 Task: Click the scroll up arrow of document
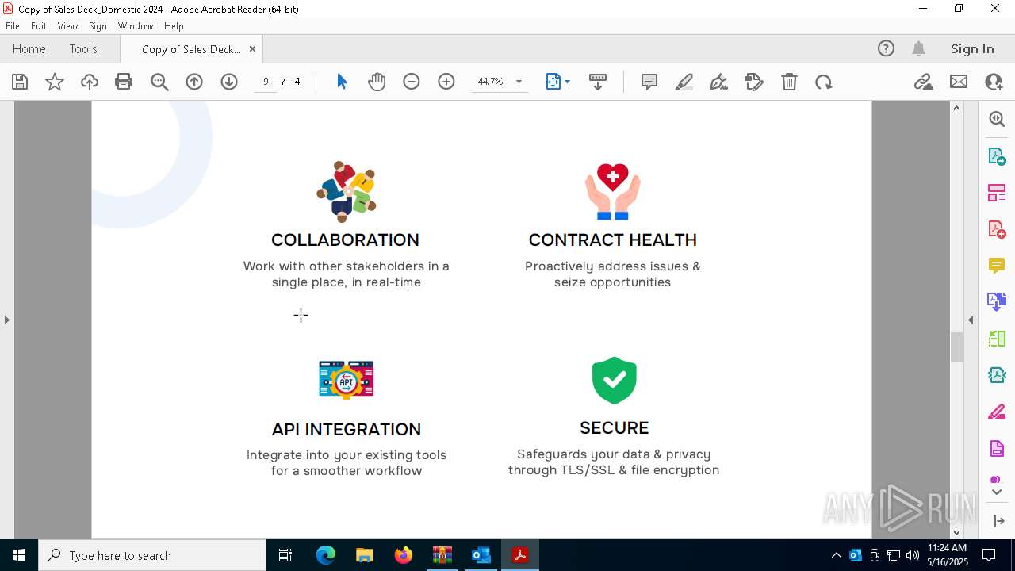pyautogui.click(x=956, y=108)
